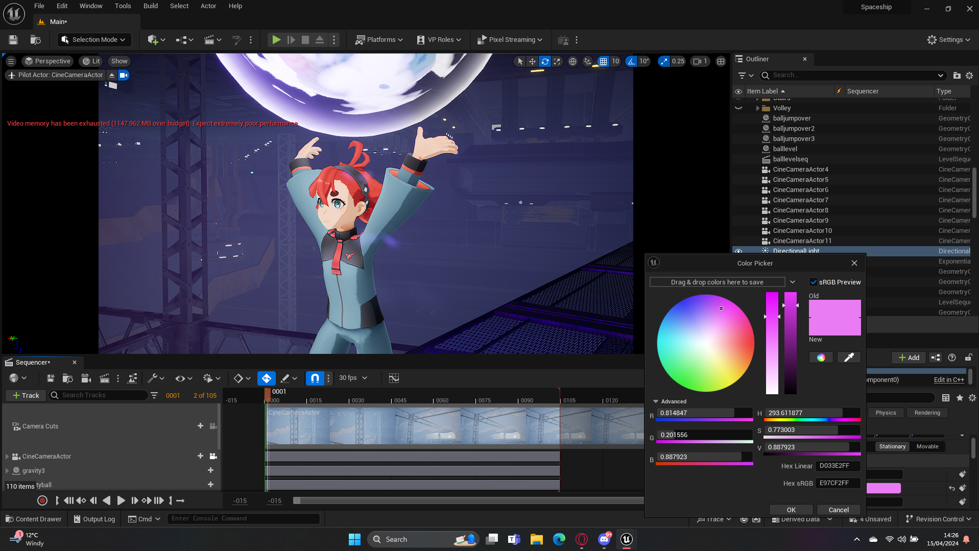Open the VP Roles dropdown
979x551 pixels.
pos(439,40)
